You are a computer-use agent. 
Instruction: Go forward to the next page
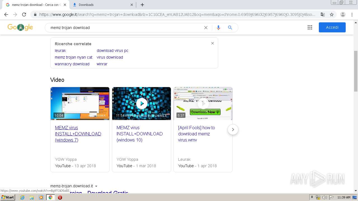pos(15,15)
